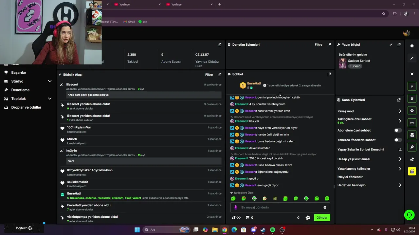Click the chat panel scrollbar
Viewport: 419px width, 235px height.
(334, 186)
